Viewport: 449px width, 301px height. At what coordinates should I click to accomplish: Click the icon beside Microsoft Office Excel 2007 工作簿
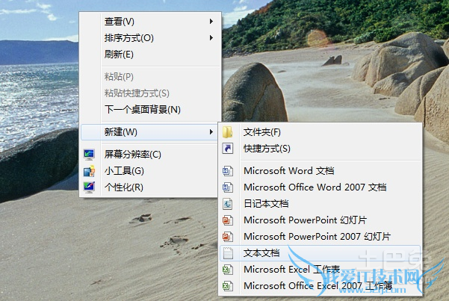pos(228,286)
